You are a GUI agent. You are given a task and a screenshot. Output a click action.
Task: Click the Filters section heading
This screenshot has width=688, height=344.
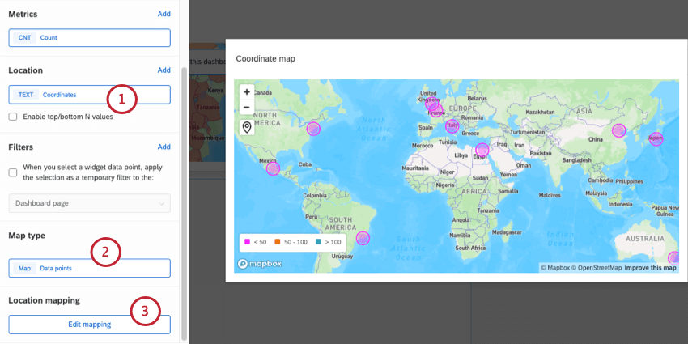[x=20, y=147]
